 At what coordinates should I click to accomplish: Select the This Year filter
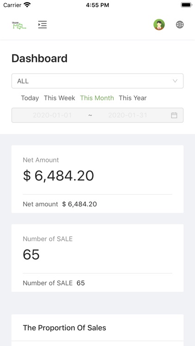tap(133, 98)
